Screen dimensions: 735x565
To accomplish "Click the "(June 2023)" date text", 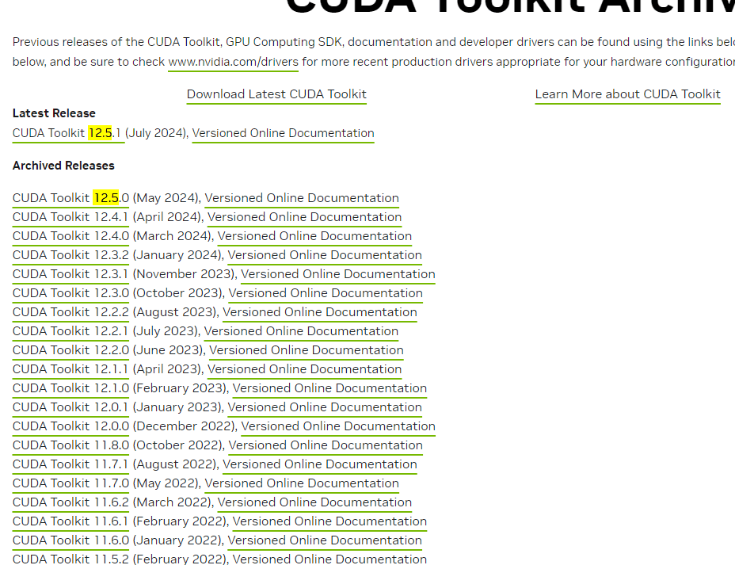I will pos(169,349).
